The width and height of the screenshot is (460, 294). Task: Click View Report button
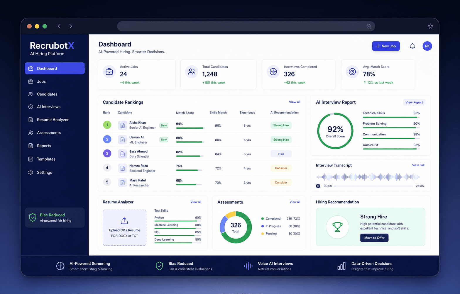414,102
